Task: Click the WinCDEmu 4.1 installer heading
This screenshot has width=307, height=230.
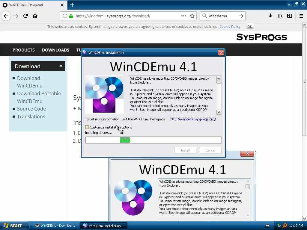Action: coord(153,67)
